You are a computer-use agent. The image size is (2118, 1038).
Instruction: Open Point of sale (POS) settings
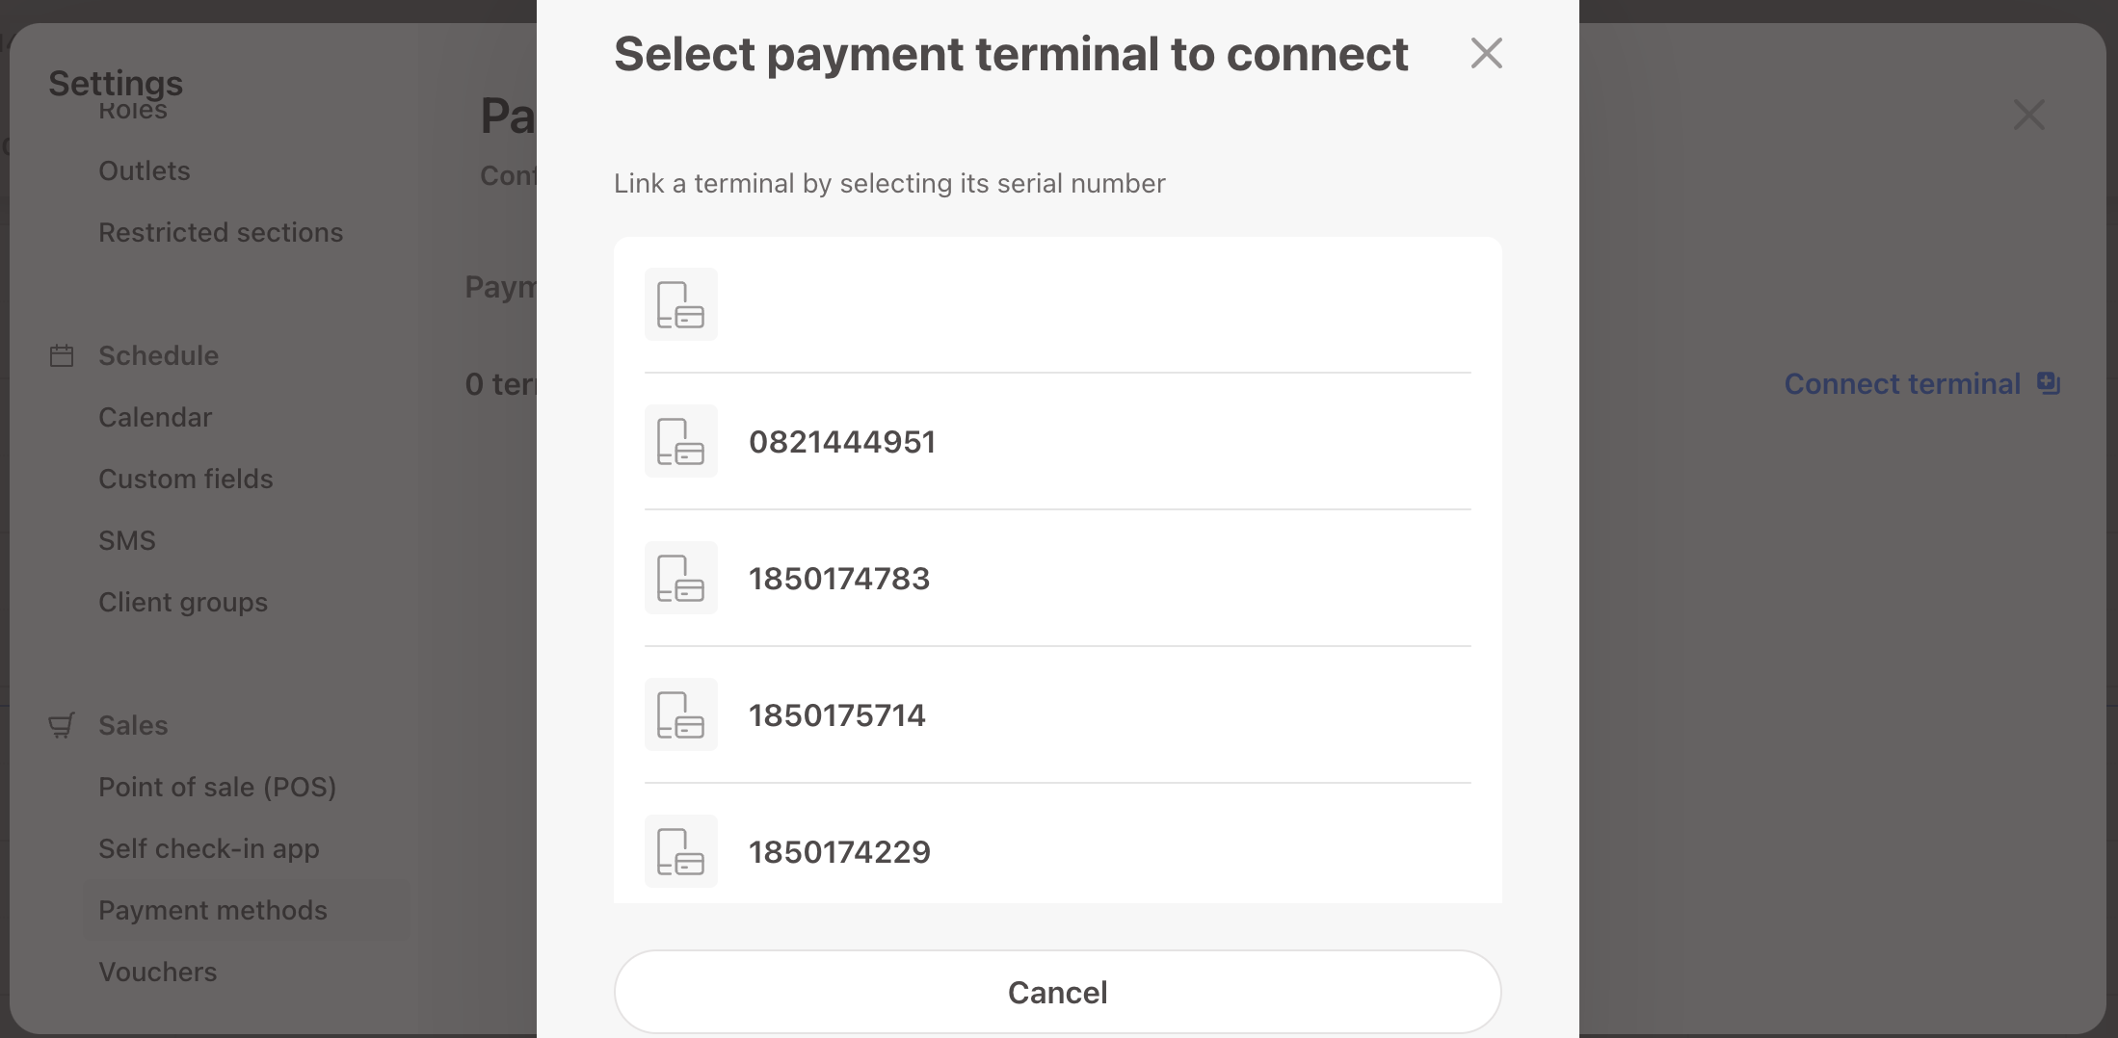click(218, 787)
